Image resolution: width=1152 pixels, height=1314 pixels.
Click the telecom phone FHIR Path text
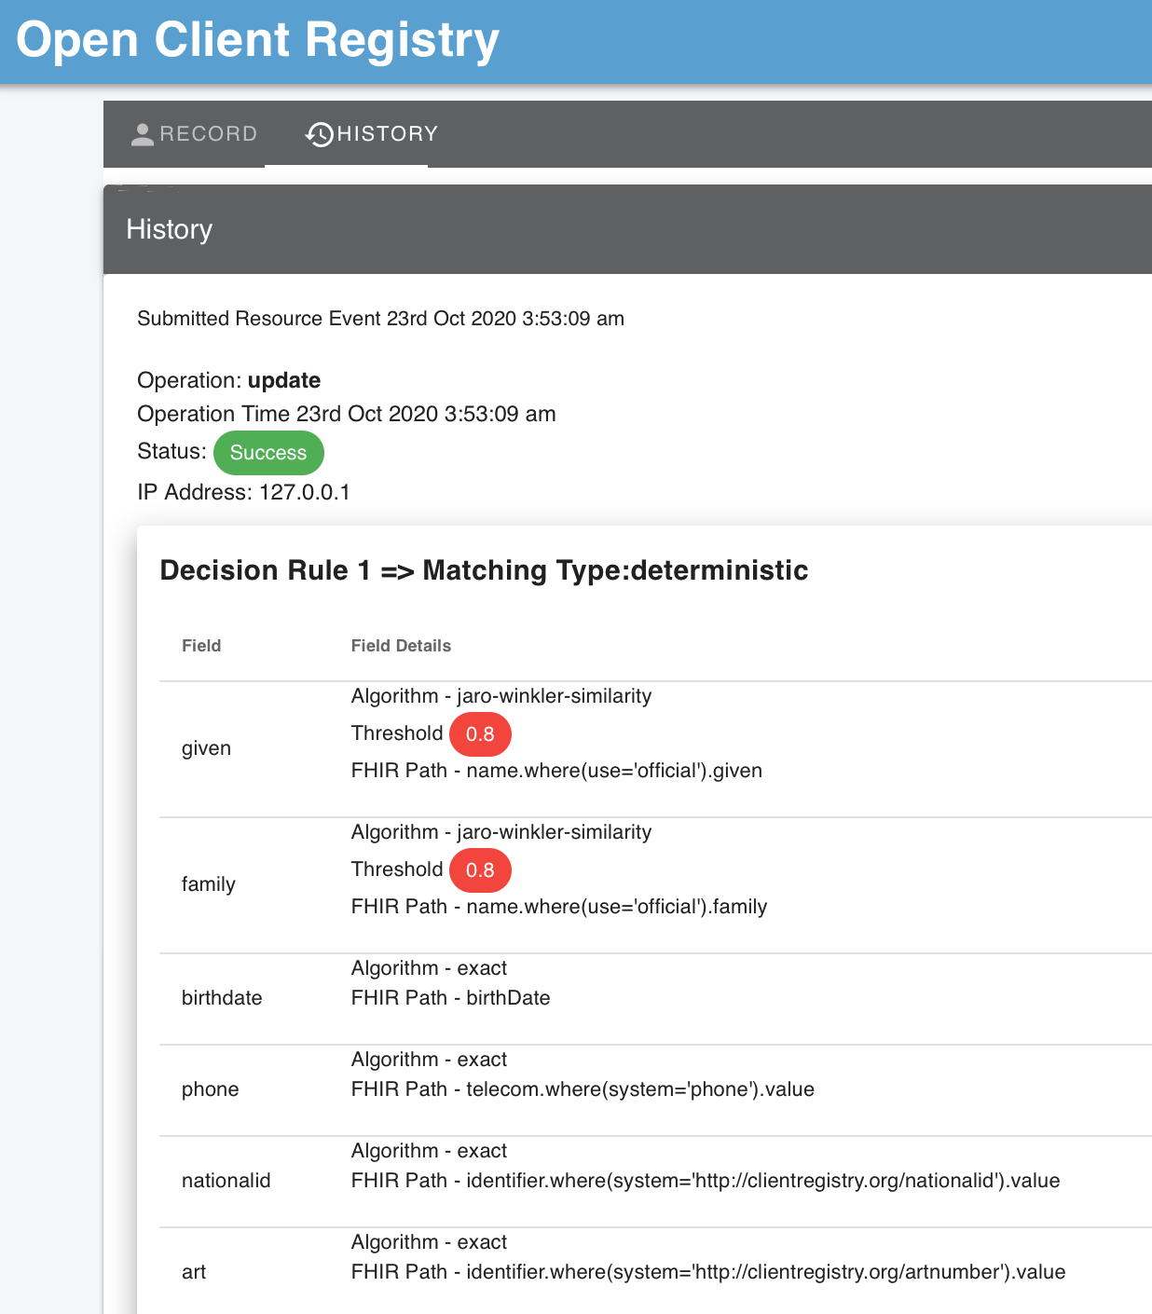point(583,1089)
